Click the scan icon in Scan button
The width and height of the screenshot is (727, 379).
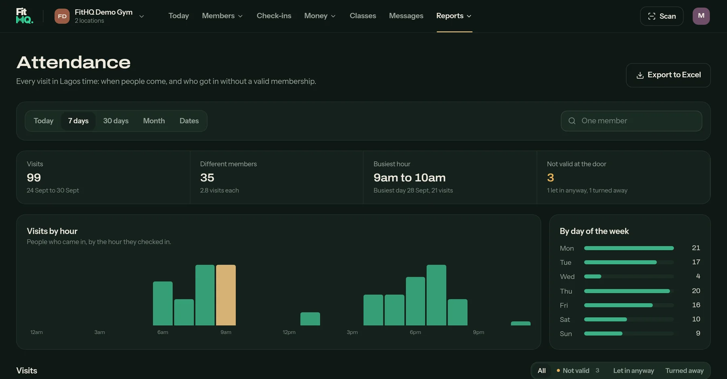click(651, 16)
